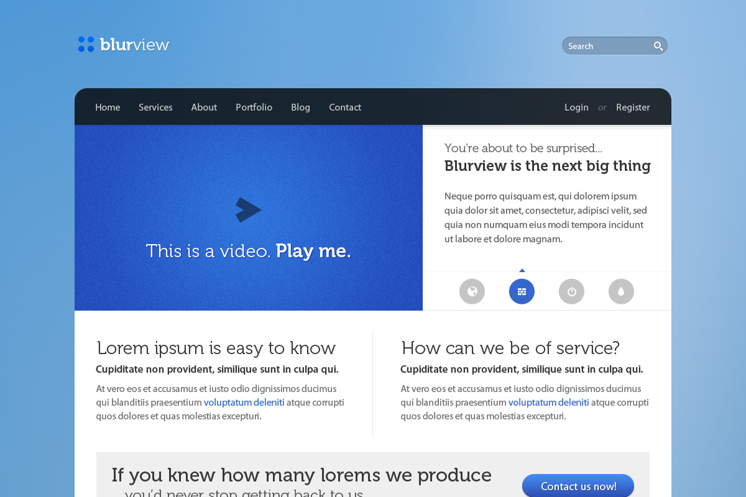The height and width of the screenshot is (497, 746).
Task: Click the 'This is a video. Play me.' caption
Action: [249, 251]
